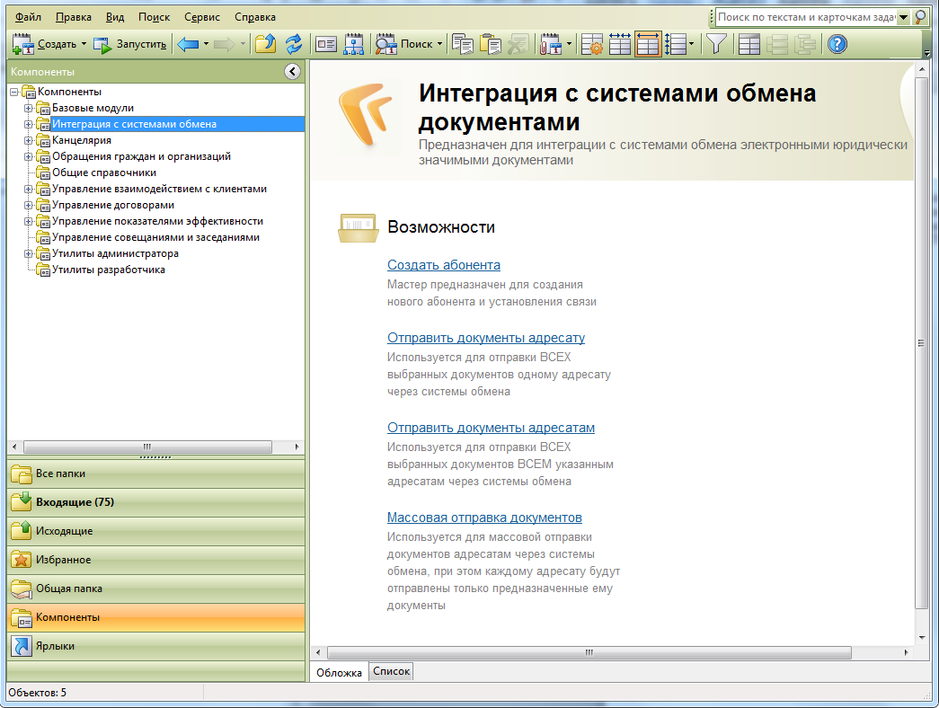Click the paste clipboard icon
The image size is (939, 708).
tap(491, 44)
